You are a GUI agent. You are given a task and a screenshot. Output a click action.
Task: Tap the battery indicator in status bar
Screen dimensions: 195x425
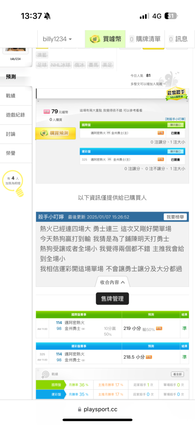click(x=171, y=16)
